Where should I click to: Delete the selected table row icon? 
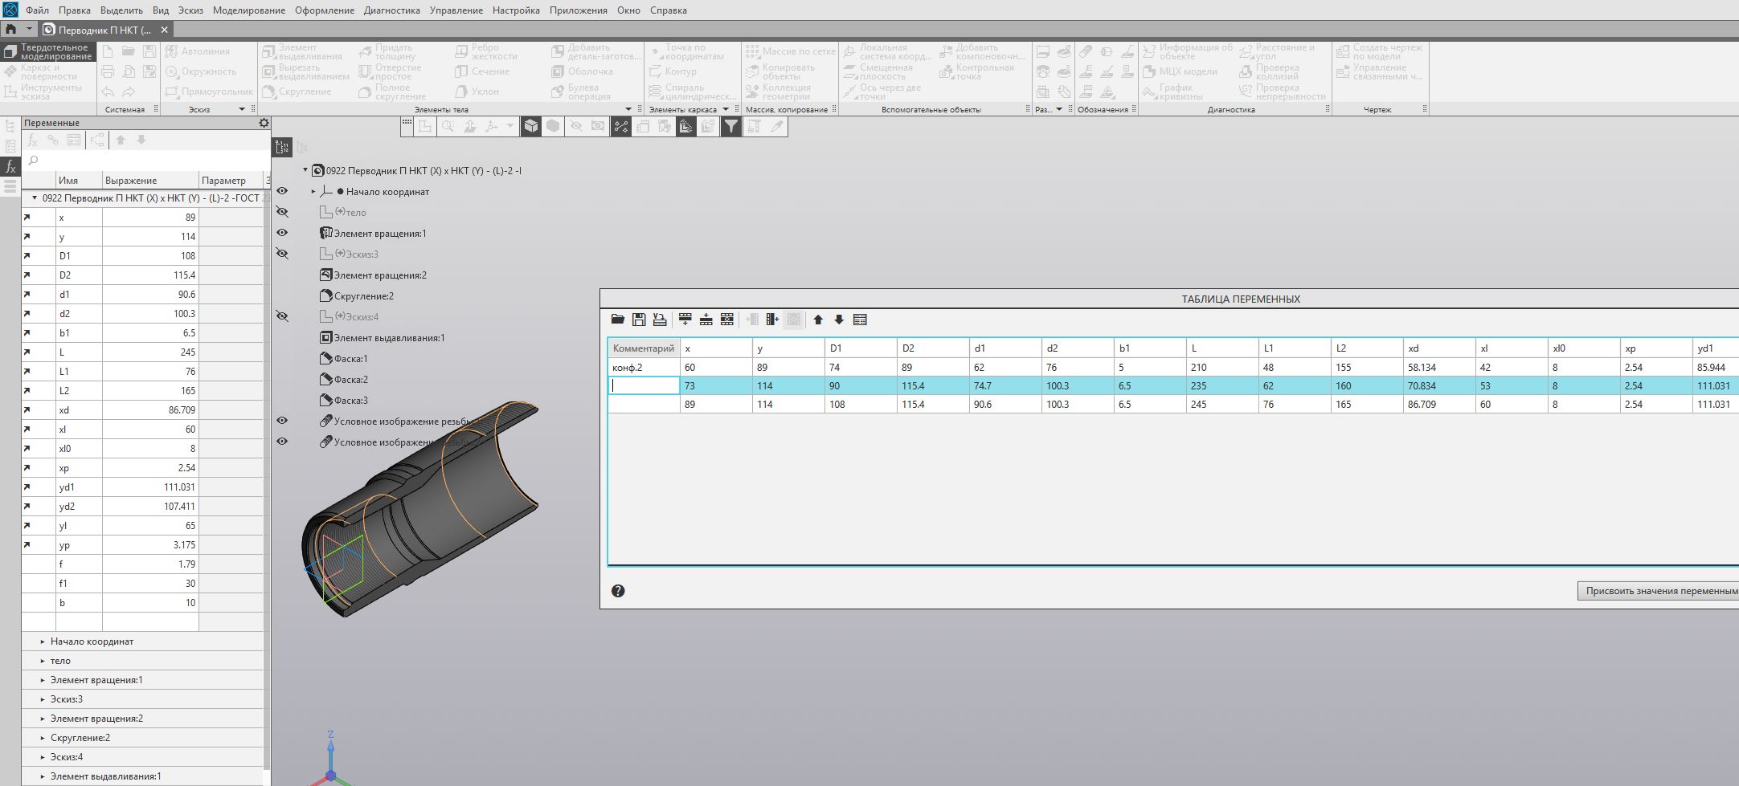click(x=727, y=320)
